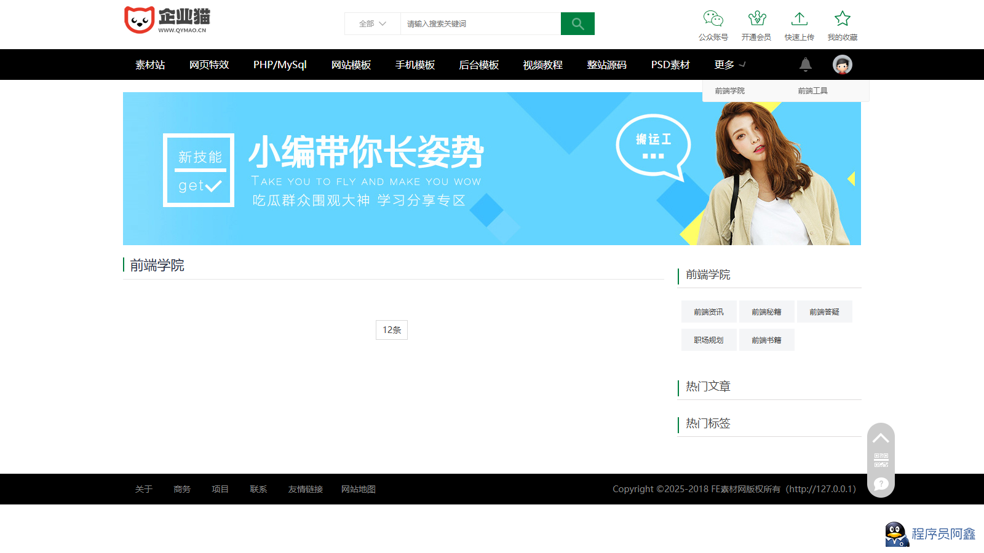The width and height of the screenshot is (984, 553).
Task: Click the 快速上传 upload icon
Action: click(799, 18)
